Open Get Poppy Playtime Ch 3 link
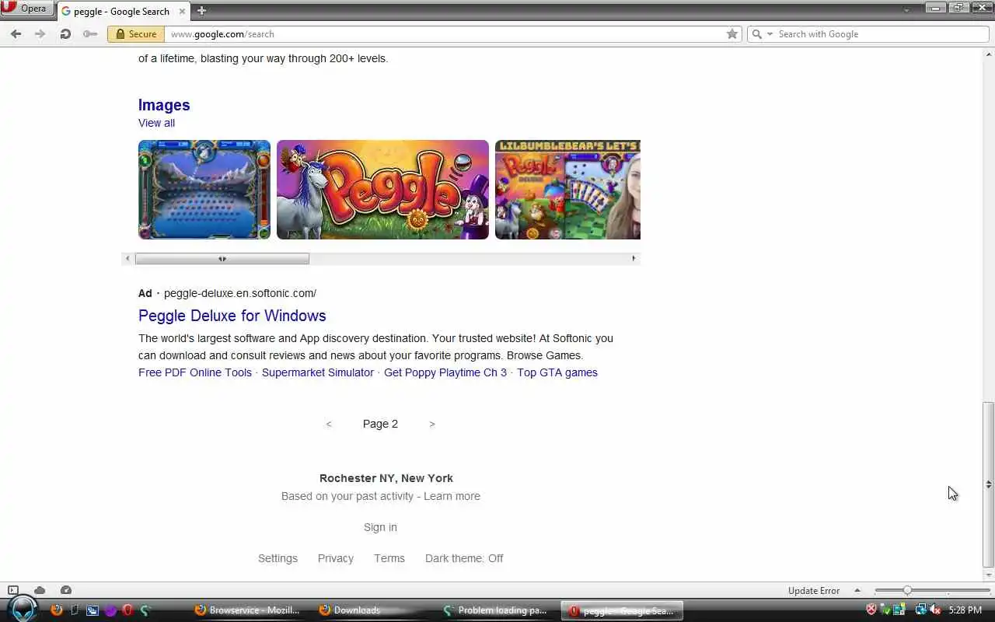The image size is (995, 622). pos(445,372)
